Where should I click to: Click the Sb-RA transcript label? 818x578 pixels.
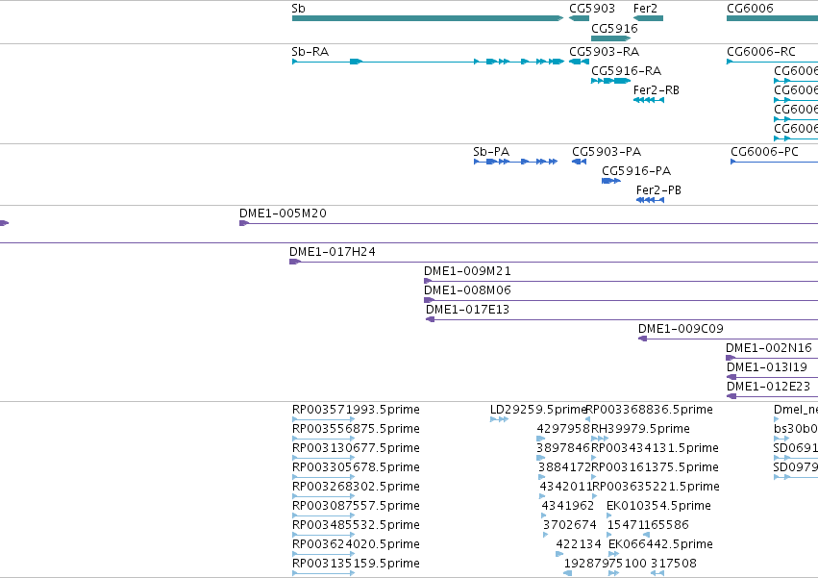310,51
